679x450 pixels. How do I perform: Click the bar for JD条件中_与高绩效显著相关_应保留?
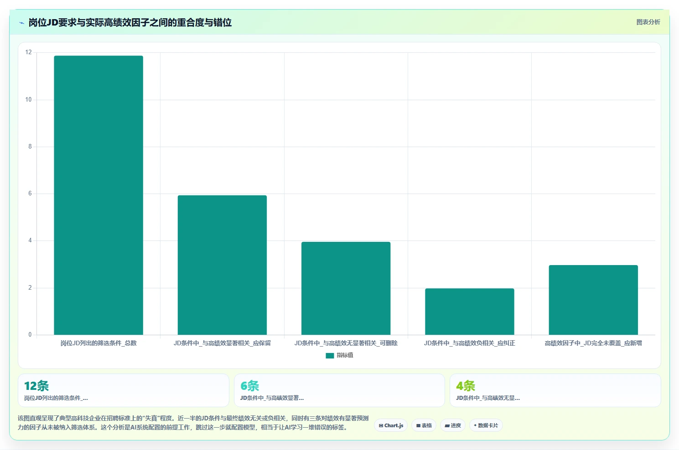222,265
